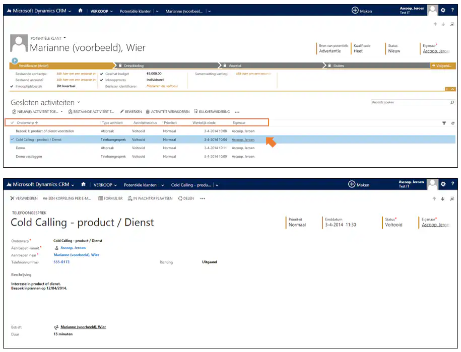This screenshot has height=352, width=461.
Task: Click the Verwijderen X icon
Action: pyautogui.click(x=12, y=198)
